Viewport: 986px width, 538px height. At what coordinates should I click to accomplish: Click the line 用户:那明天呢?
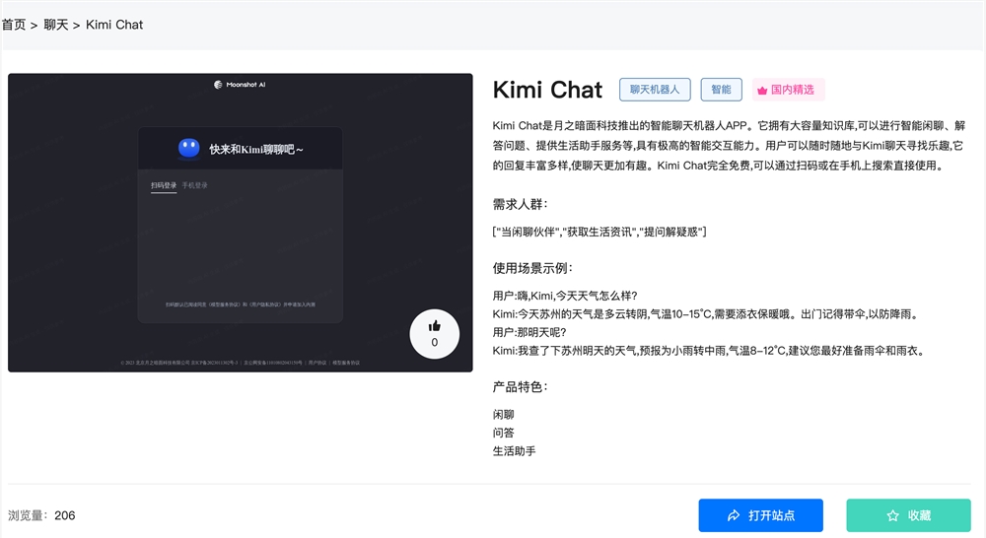(x=529, y=332)
